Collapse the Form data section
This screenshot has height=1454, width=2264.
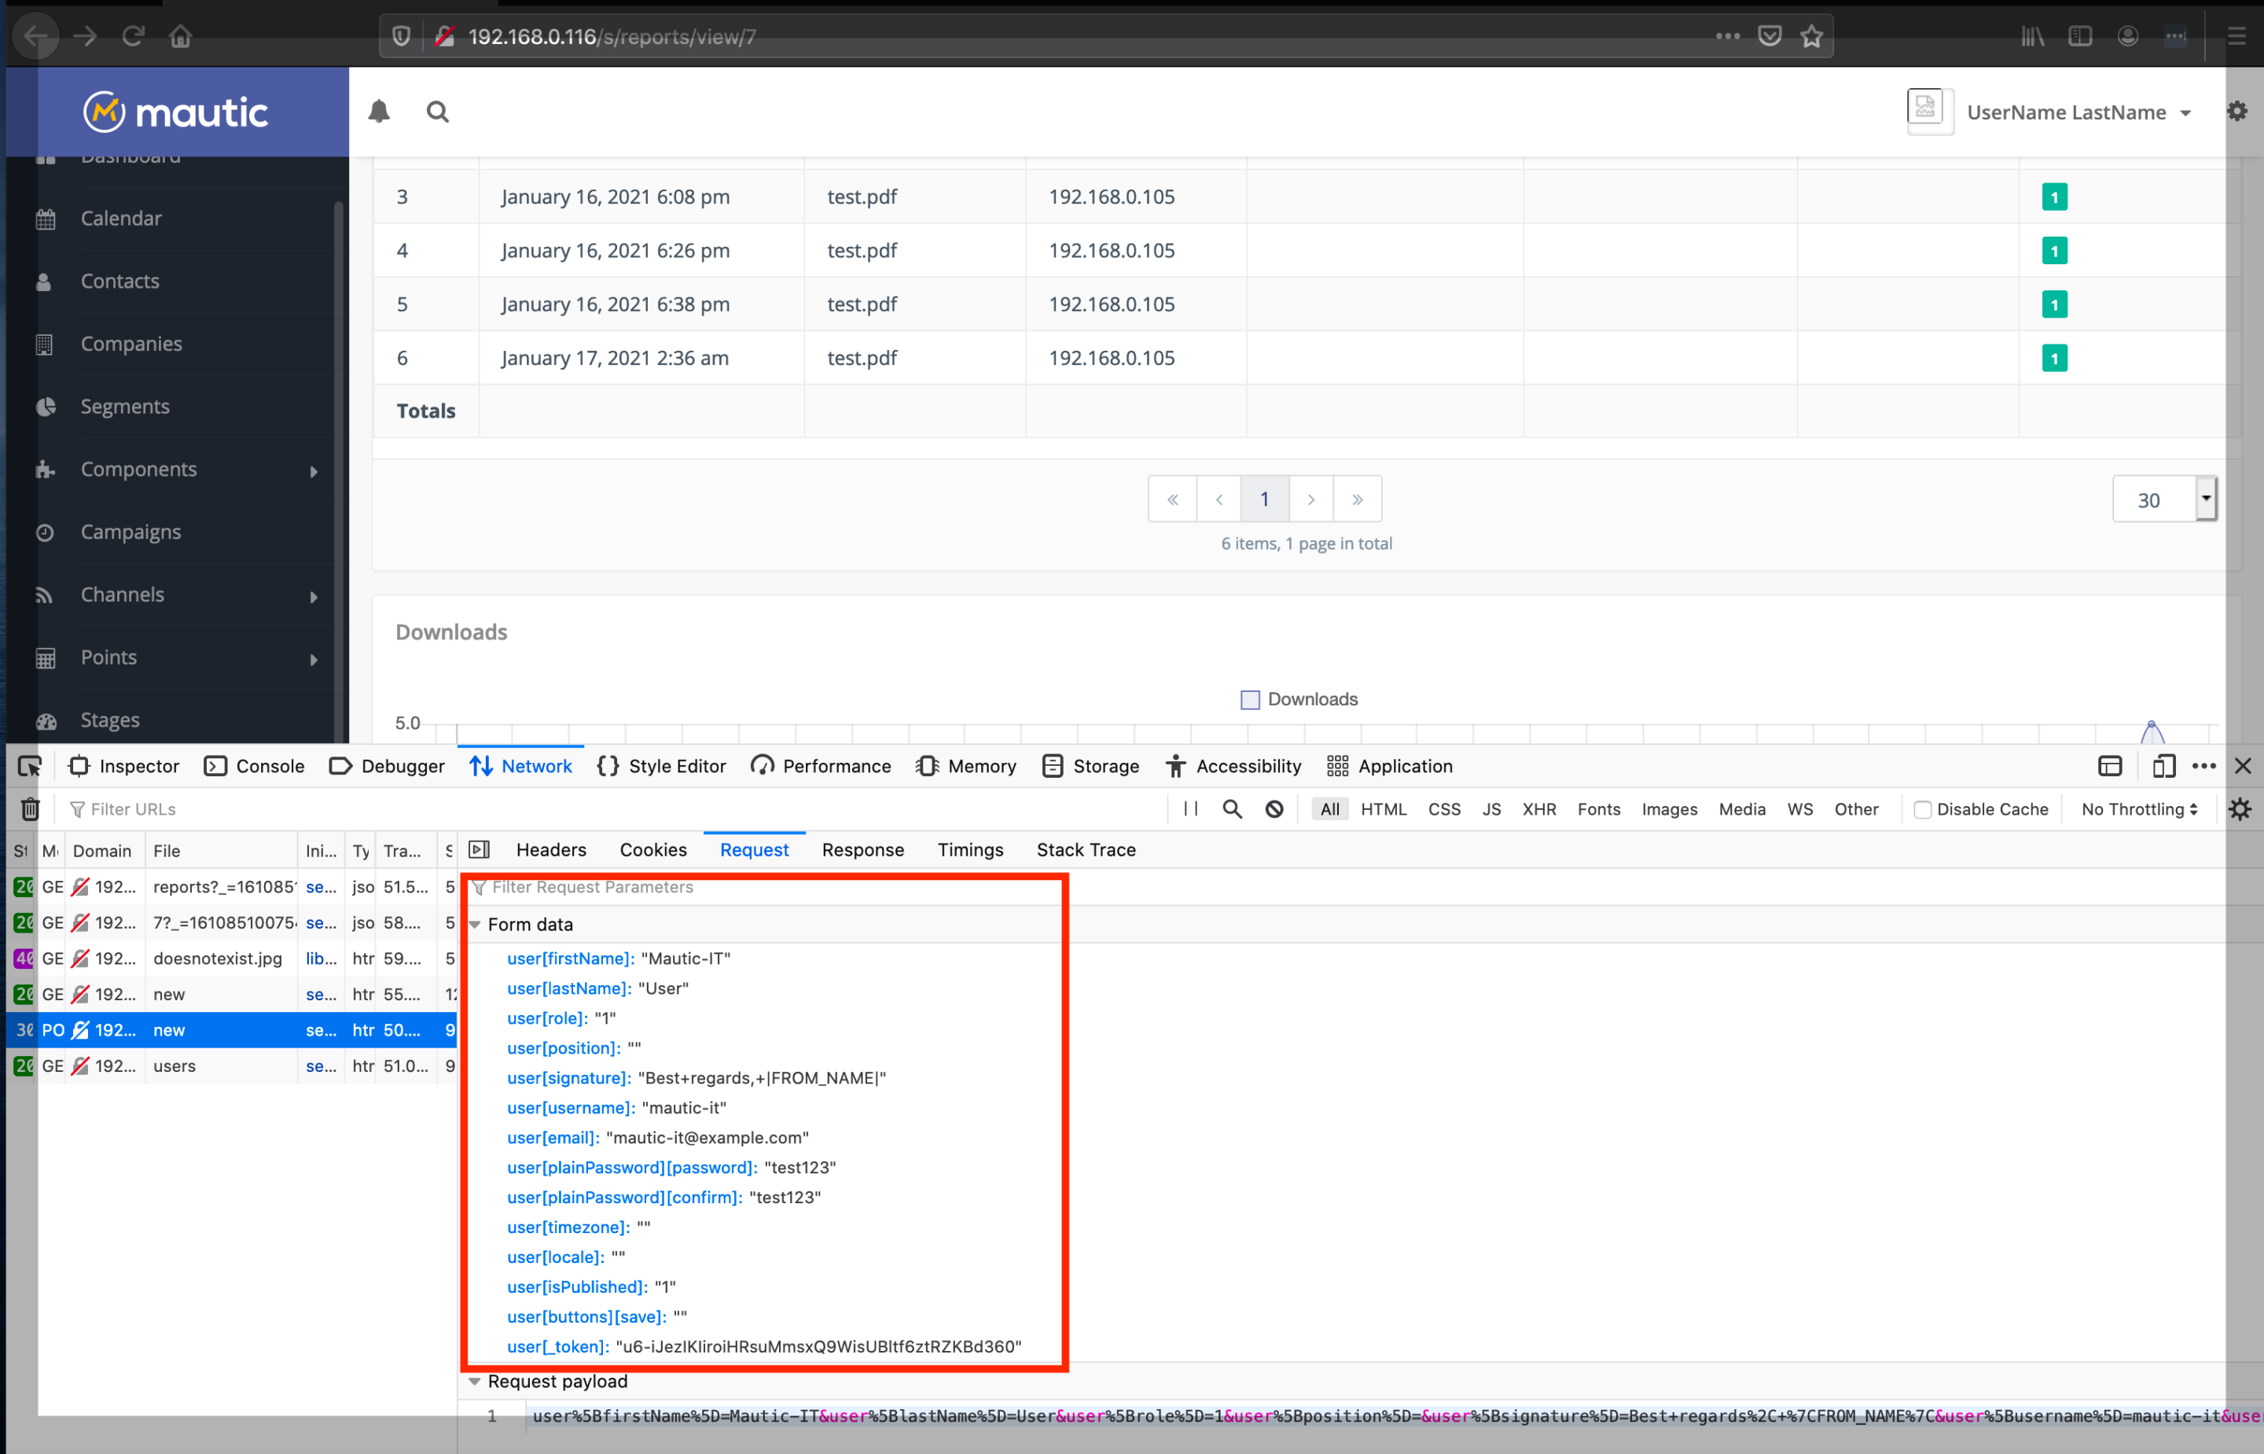tap(476, 924)
